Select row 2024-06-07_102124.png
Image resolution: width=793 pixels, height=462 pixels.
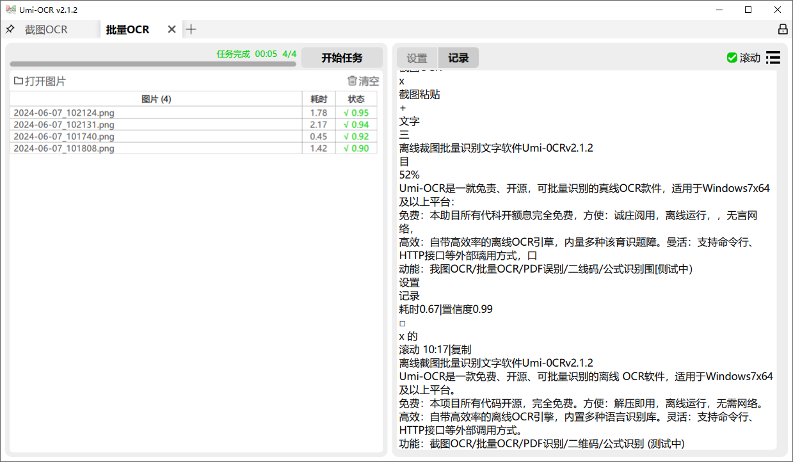(193, 113)
